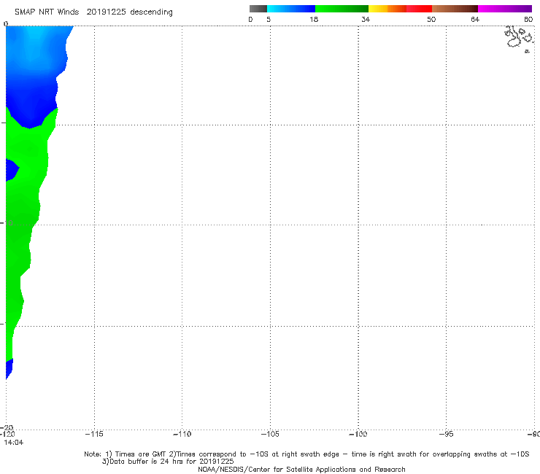The height and width of the screenshot is (474, 540).
Task: Click the note line starting "Note: 1) Times are GMT"
Action: 306,454
